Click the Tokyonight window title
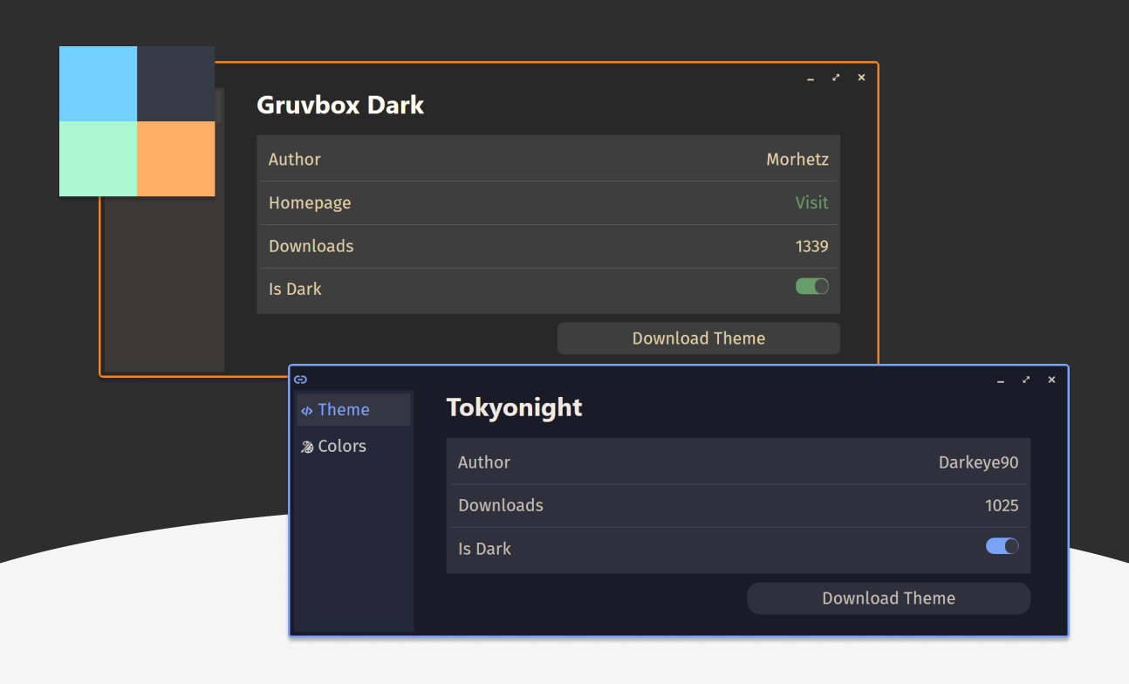Screen dimensions: 1129x684 [514, 407]
